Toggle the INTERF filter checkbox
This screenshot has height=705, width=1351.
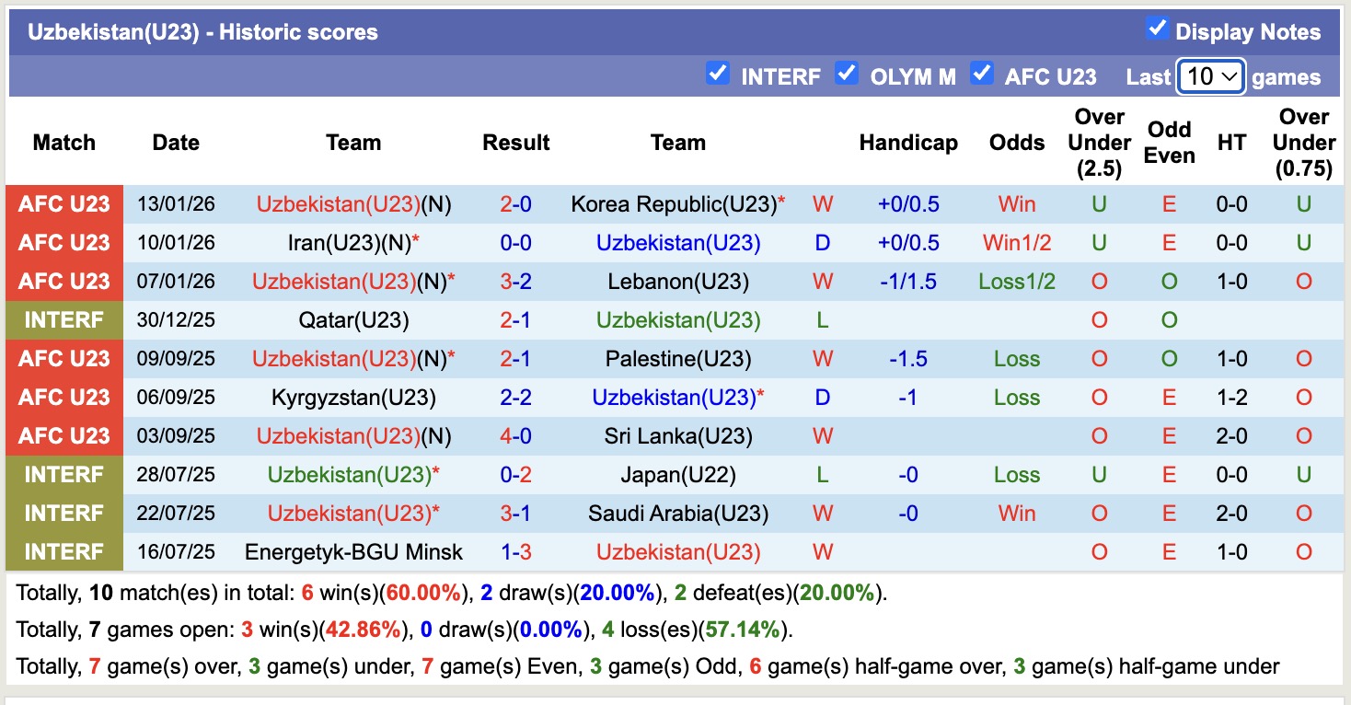coord(718,74)
